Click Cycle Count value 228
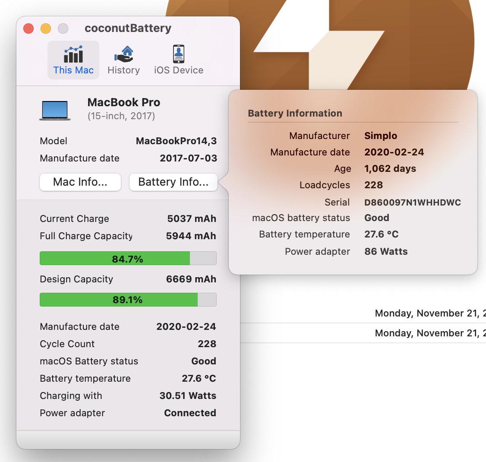The image size is (486, 462). [207, 344]
